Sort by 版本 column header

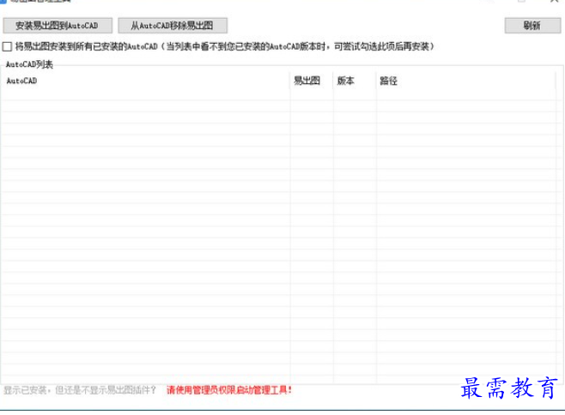coord(355,81)
